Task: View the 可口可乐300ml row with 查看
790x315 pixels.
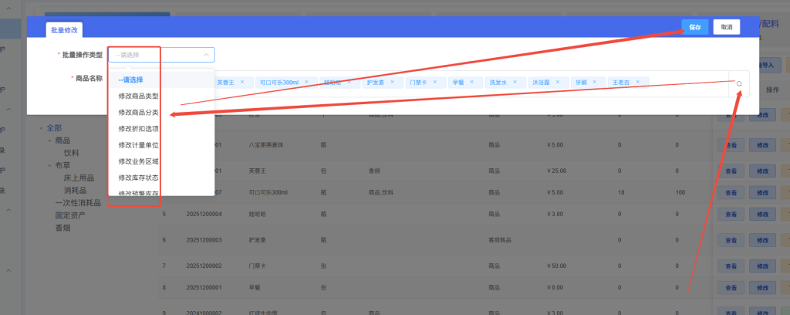Action: (x=731, y=192)
